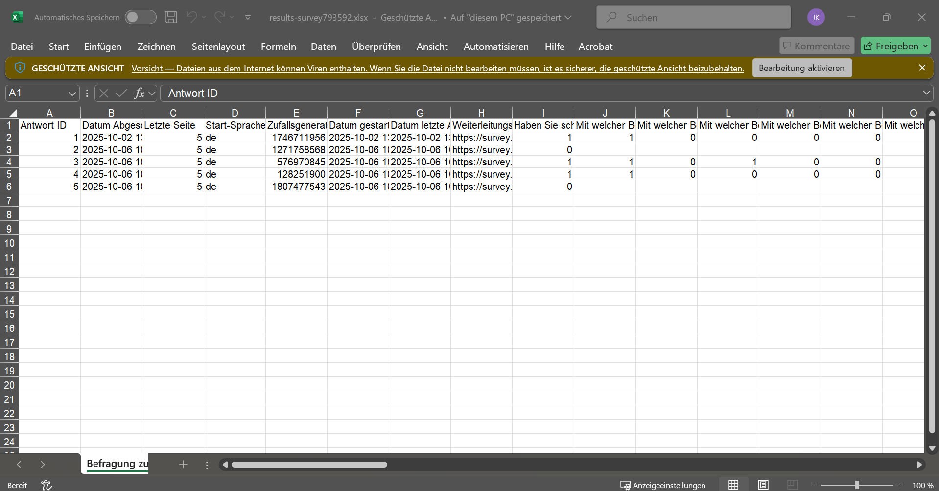Image resolution: width=939 pixels, height=491 pixels.
Task: Click the add new sheet plus icon
Action: coord(183,465)
